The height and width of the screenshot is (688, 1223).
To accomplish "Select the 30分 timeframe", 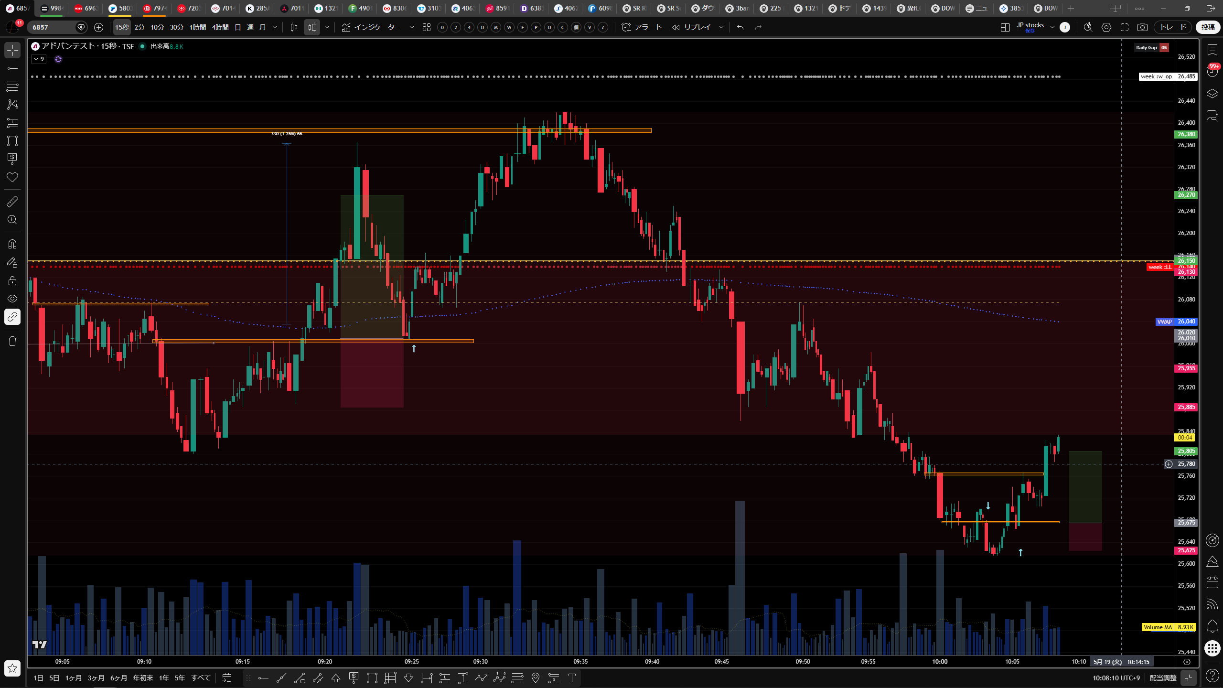I will [177, 27].
